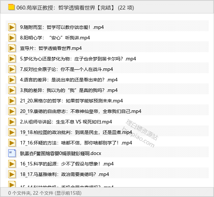This screenshot has width=214, height=197.
Task: Open 16_15.科学的起源：少不了假设与想象！.mp4
Action: point(67,164)
